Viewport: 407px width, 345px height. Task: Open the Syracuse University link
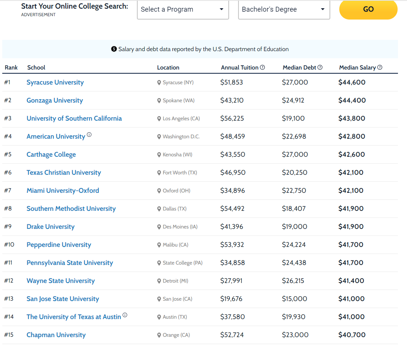point(55,82)
